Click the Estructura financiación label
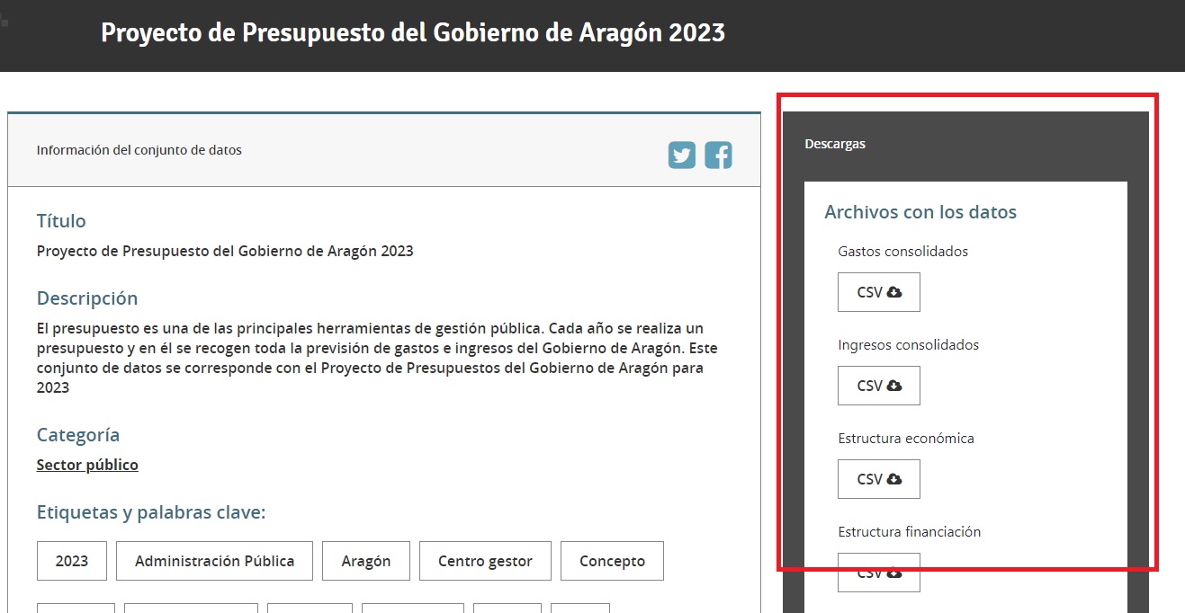 tap(909, 532)
